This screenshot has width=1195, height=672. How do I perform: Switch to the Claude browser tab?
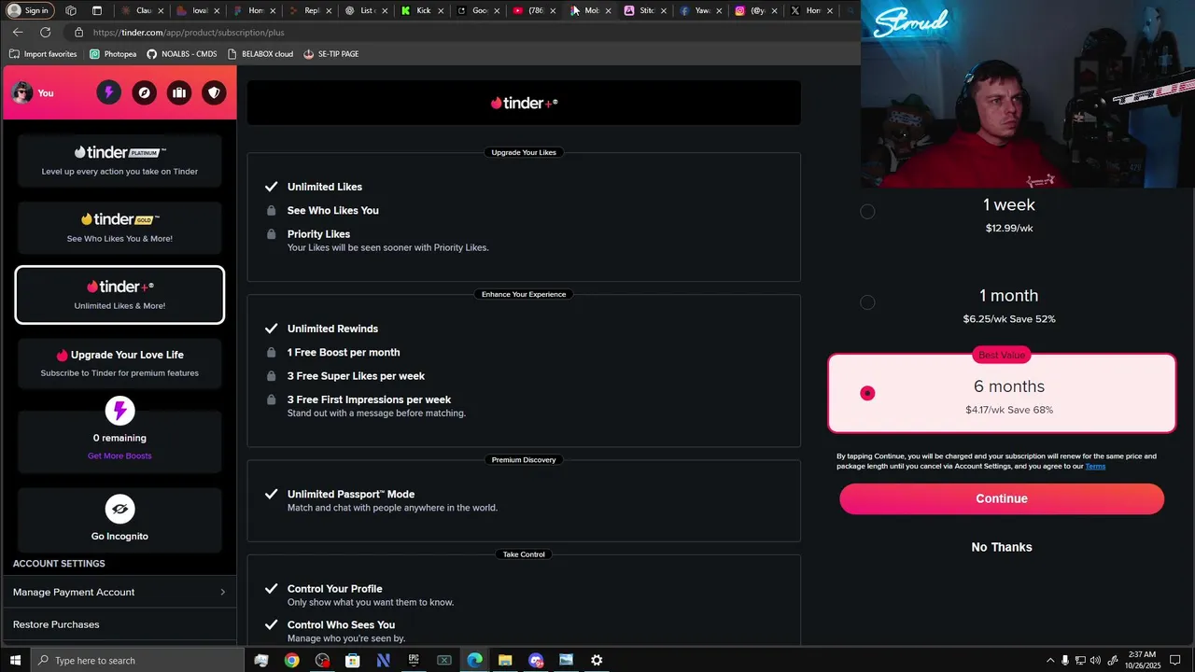pyautogui.click(x=144, y=11)
